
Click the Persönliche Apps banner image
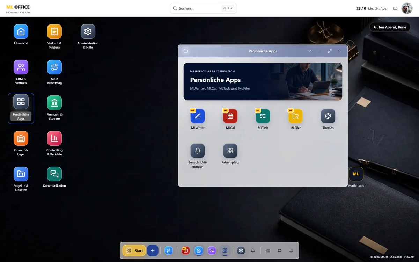click(x=263, y=81)
